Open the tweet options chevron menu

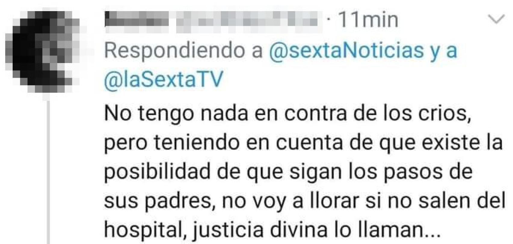coord(497,20)
